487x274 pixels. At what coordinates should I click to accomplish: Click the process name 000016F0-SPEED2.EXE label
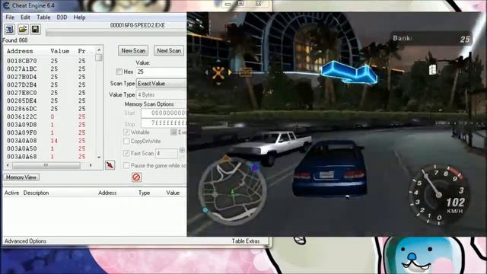click(x=137, y=25)
